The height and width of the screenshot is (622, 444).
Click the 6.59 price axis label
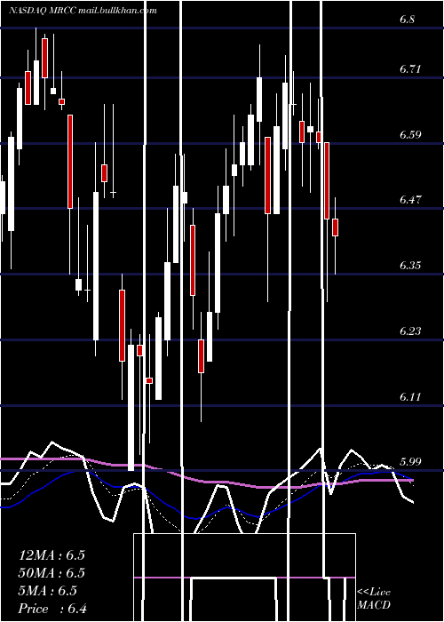410,134
